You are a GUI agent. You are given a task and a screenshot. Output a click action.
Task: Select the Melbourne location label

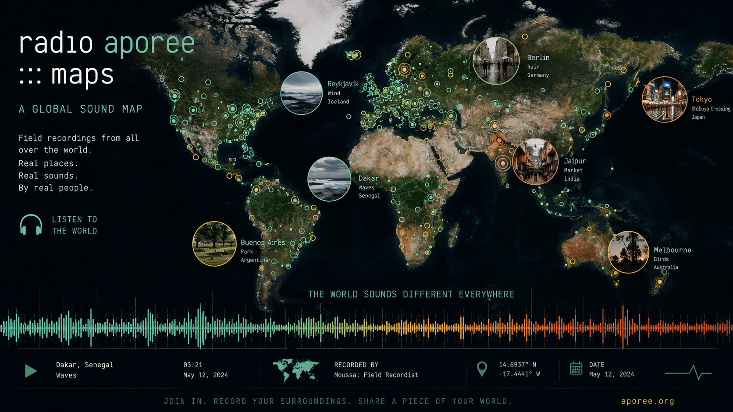[673, 250]
